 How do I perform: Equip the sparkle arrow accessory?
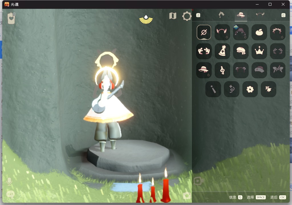point(268,89)
